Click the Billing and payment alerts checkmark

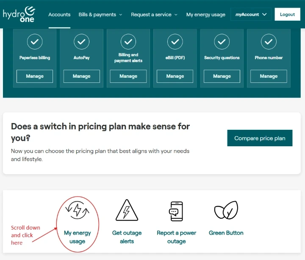(128, 41)
